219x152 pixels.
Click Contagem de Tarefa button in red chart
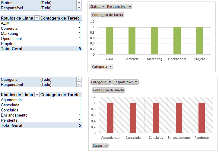(108, 90)
